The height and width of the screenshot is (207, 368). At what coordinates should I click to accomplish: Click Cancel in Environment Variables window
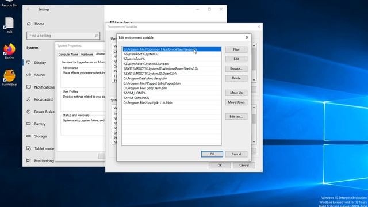click(244, 165)
